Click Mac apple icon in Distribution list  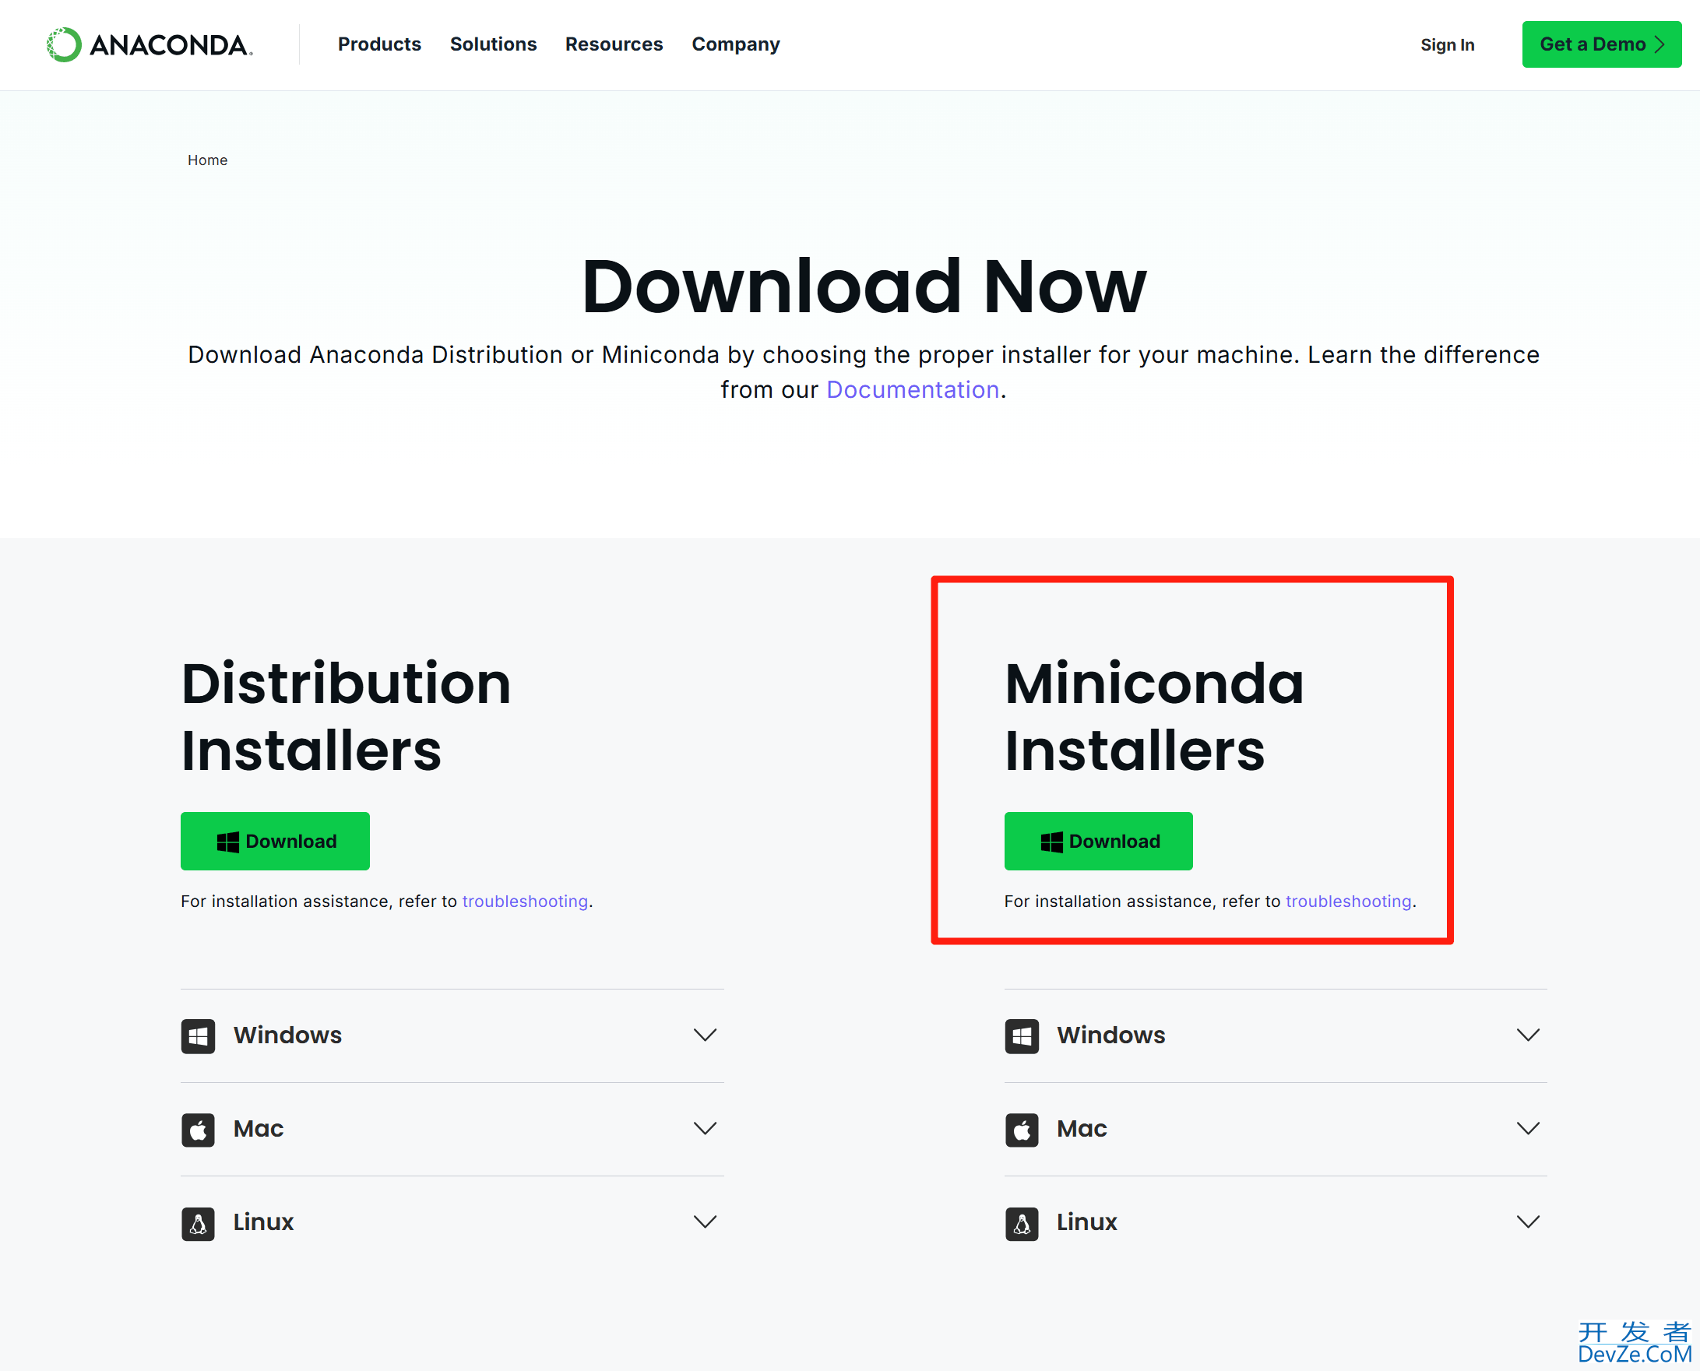pyautogui.click(x=199, y=1130)
